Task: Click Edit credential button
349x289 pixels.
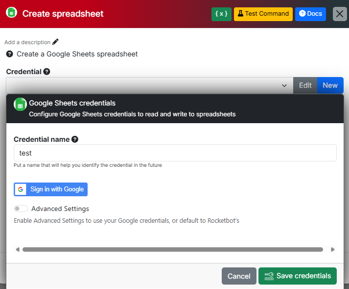Action: (x=305, y=85)
